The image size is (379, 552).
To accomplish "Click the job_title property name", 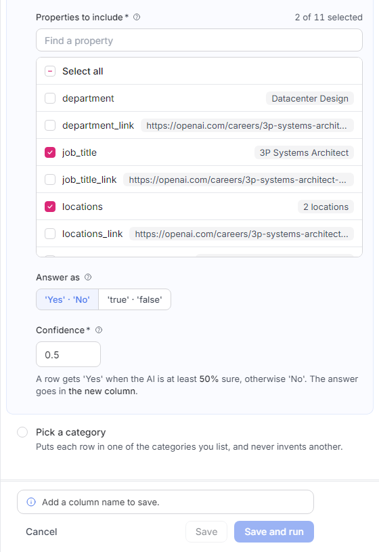I will 80,153.
